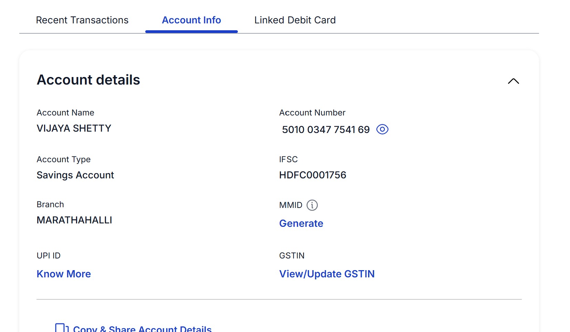Click Generate link under MMID
Image resolution: width=570 pixels, height=332 pixels.
(301, 223)
